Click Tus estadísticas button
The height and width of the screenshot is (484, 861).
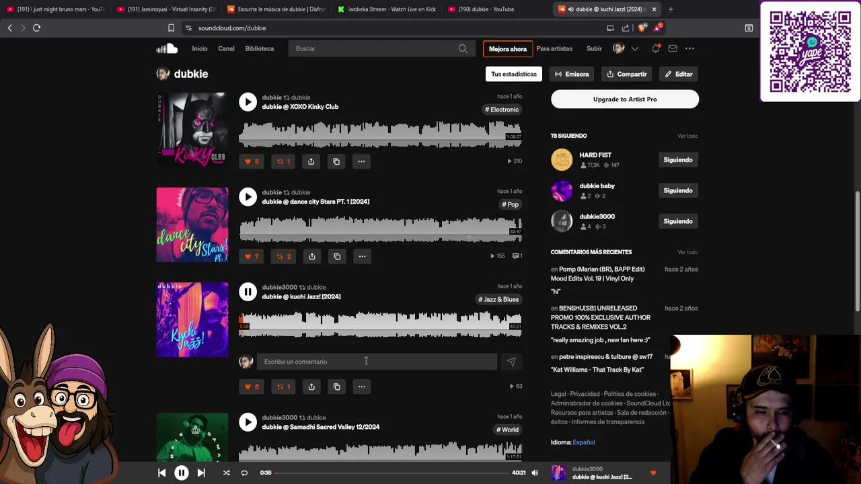pyautogui.click(x=514, y=74)
